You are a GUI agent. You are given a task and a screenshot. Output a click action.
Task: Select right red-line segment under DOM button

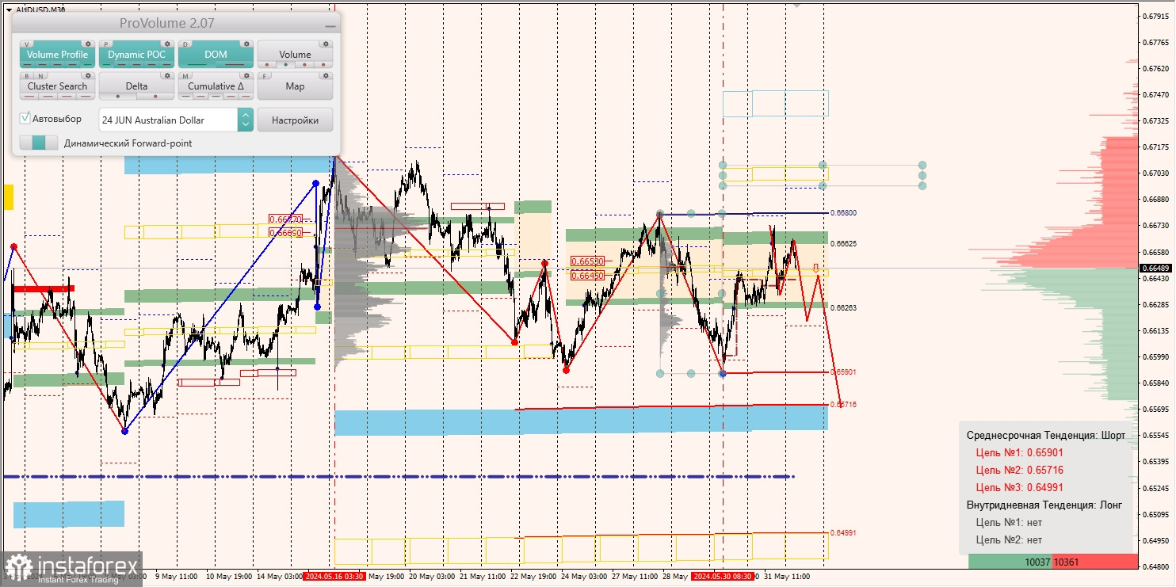coord(235,64)
